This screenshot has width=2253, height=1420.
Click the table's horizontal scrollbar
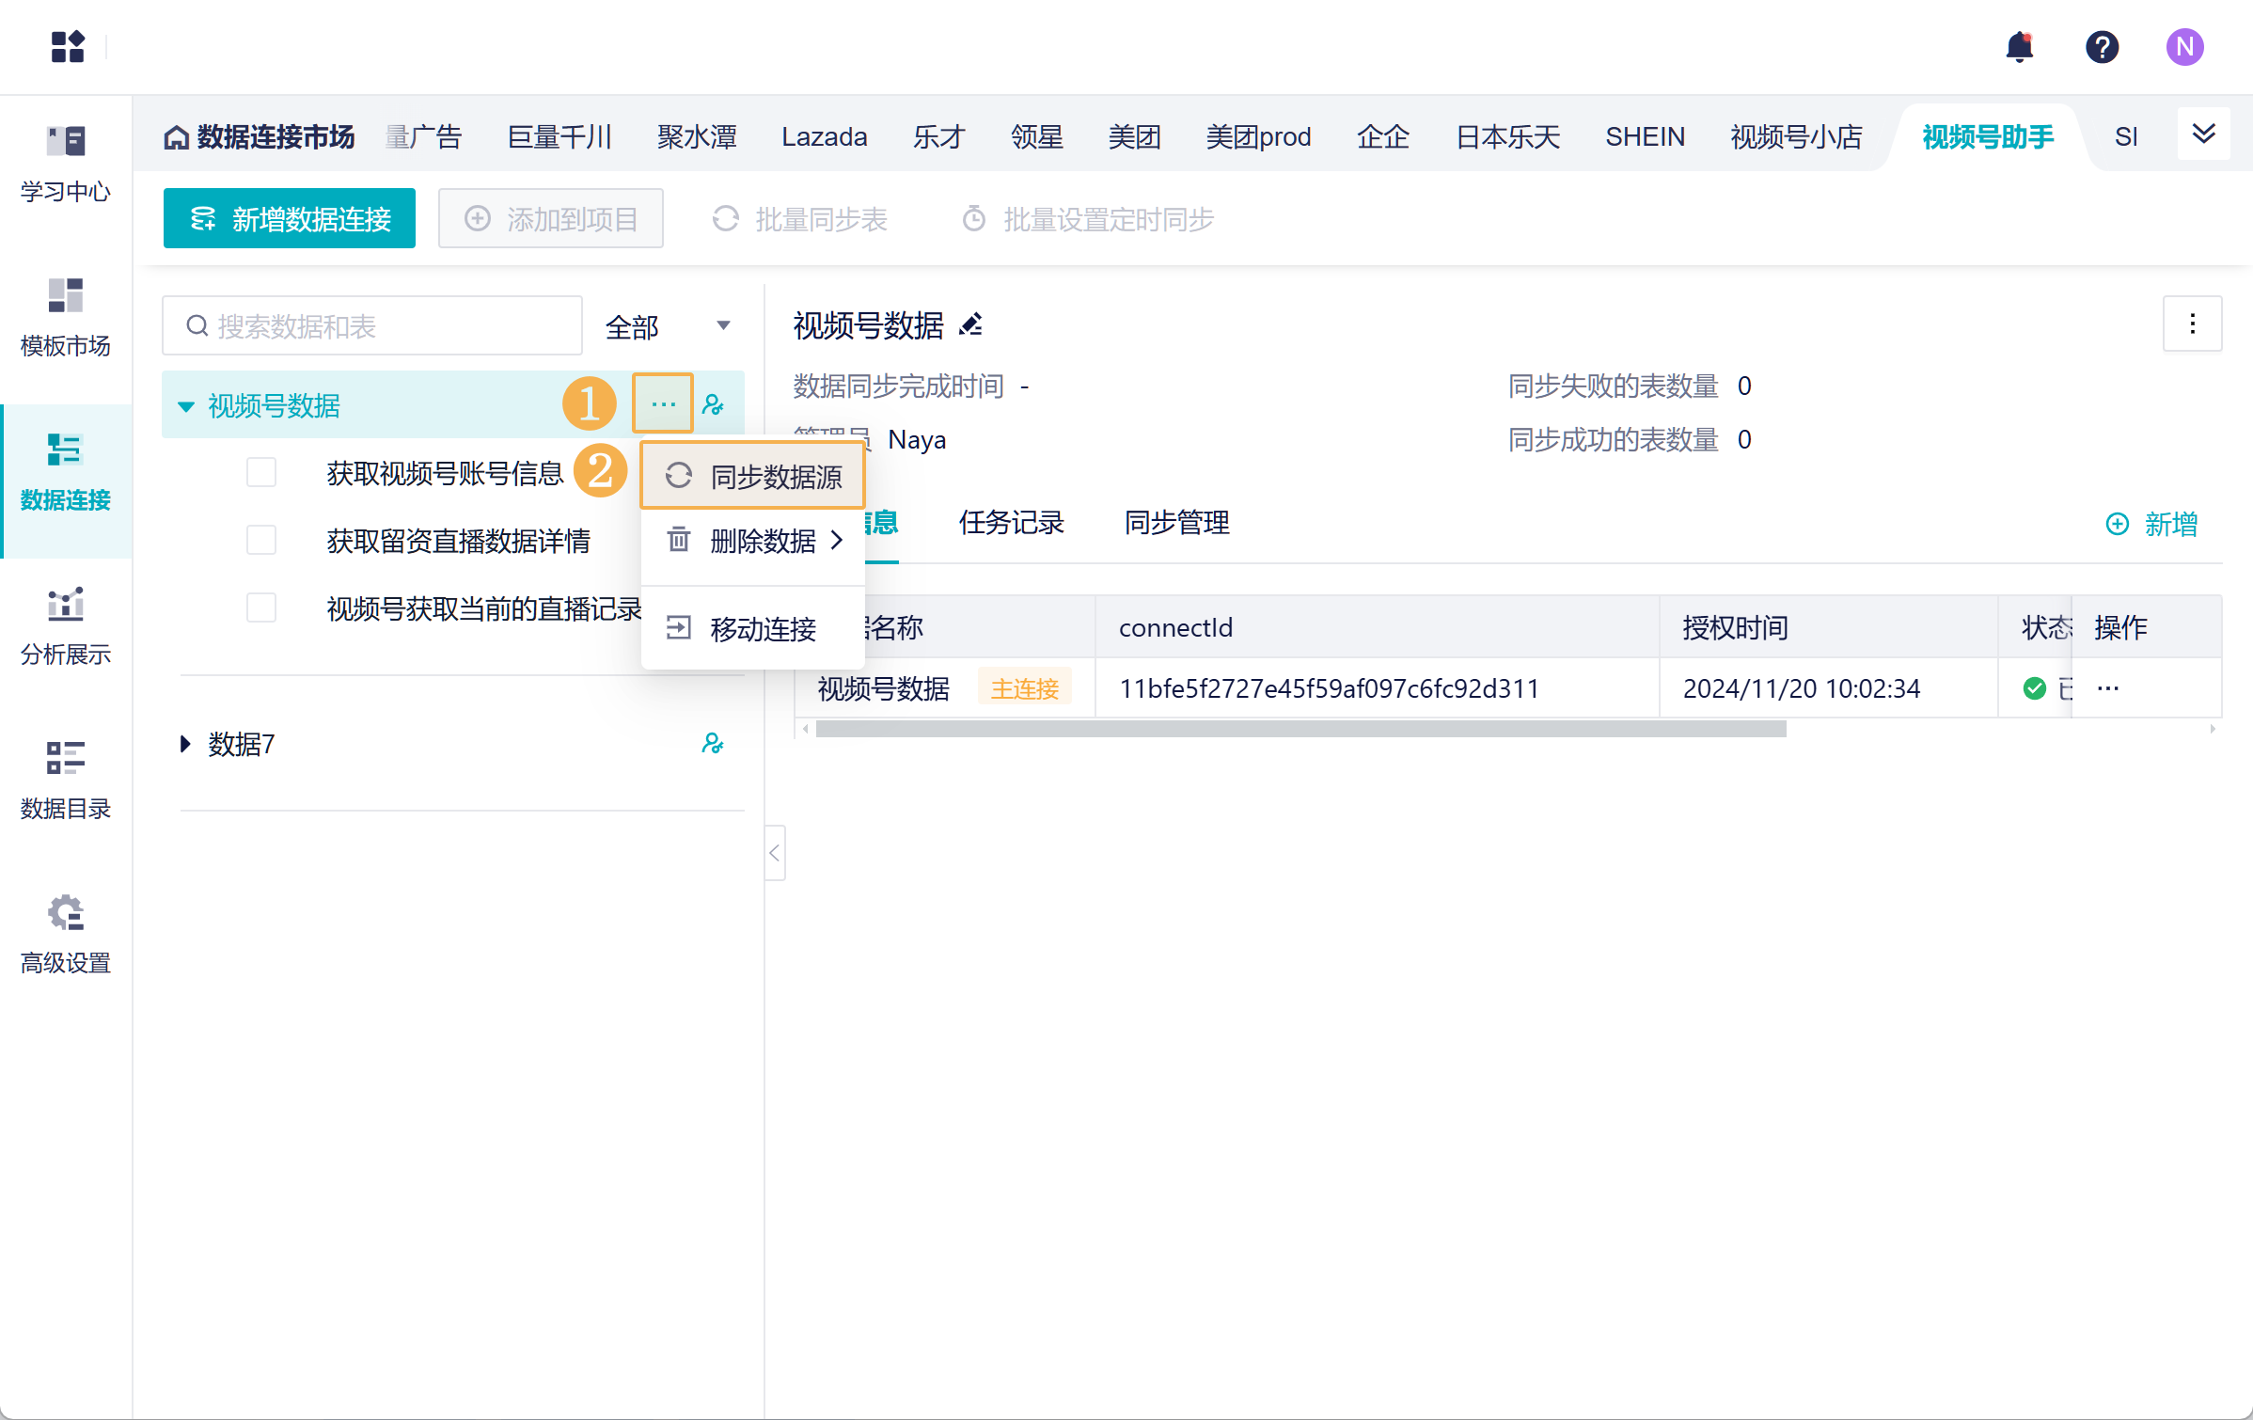tap(1300, 729)
